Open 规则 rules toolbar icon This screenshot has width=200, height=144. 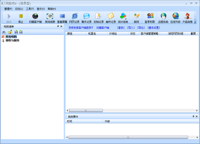(x=136, y=16)
